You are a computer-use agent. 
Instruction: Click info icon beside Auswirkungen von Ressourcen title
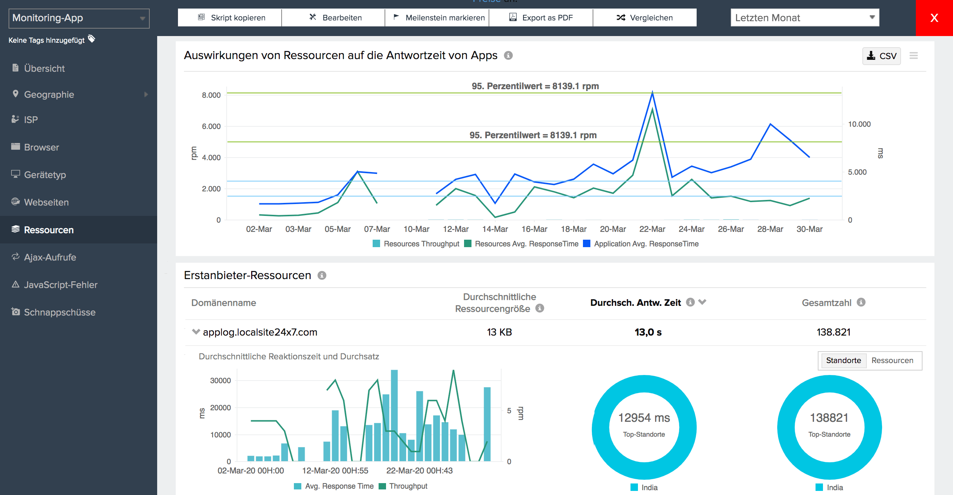(508, 55)
